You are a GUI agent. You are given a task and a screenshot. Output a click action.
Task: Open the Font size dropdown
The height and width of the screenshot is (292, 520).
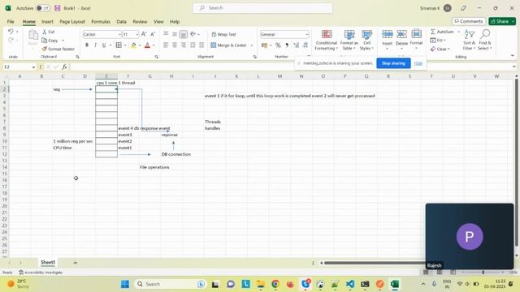coord(136,34)
